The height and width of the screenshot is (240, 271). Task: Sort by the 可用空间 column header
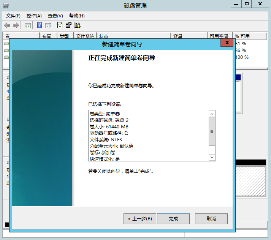tap(220, 36)
